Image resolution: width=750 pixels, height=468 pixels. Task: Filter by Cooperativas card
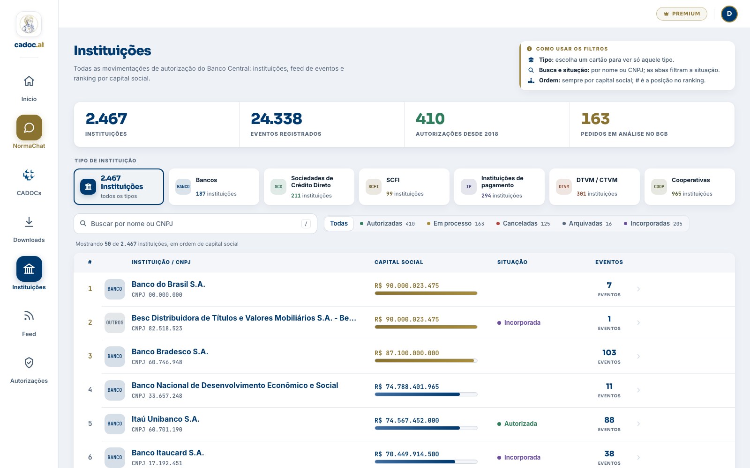point(690,187)
